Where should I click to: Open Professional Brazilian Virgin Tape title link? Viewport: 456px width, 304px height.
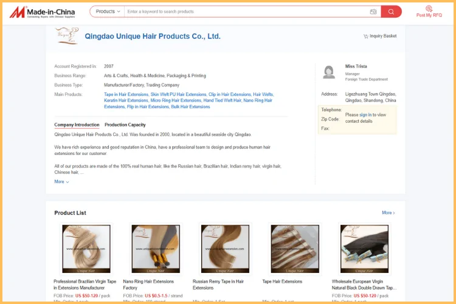point(85,285)
